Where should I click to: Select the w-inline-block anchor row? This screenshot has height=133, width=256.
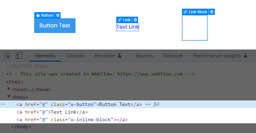coord(128,119)
